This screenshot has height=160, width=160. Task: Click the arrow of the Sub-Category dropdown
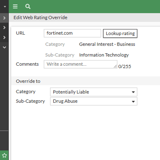click(x=133, y=102)
